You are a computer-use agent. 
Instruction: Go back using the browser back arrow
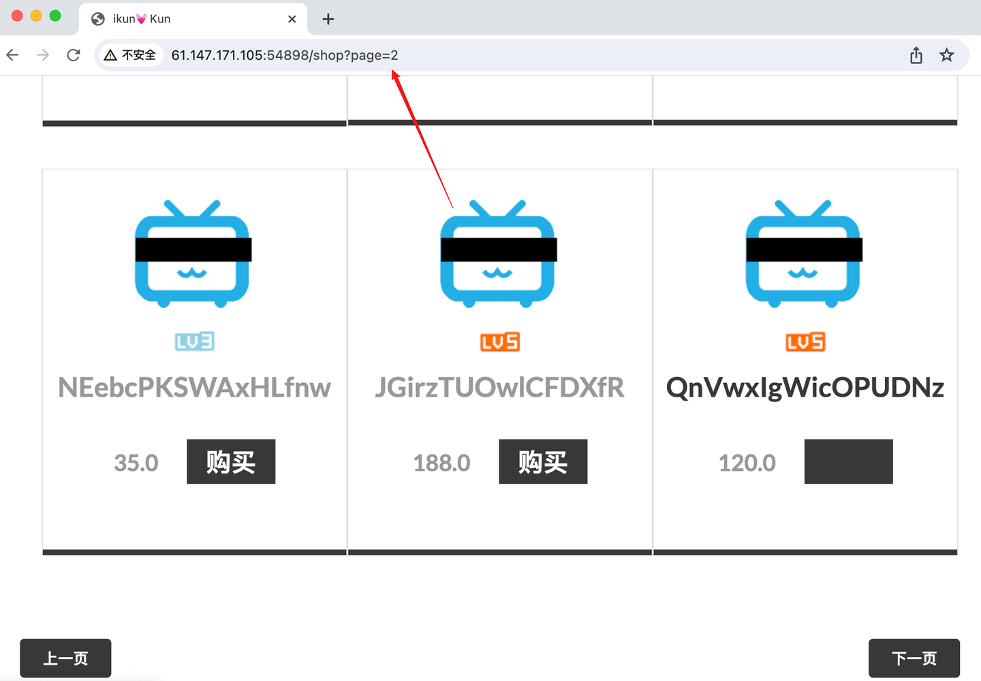[x=13, y=55]
